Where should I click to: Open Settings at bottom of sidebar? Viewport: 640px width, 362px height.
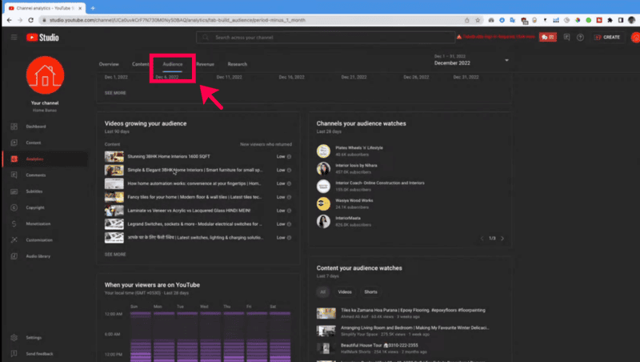coord(33,338)
